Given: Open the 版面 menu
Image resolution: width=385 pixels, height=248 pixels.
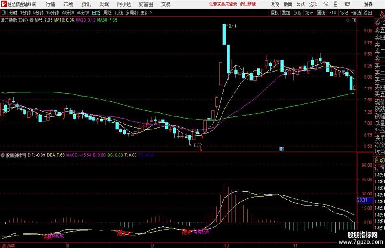Looking at the screenshot, I should point(288,4).
